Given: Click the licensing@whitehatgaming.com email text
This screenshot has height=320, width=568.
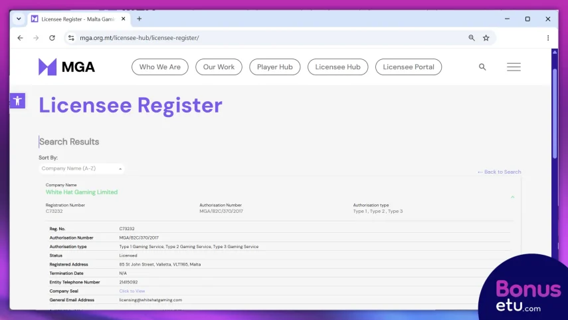Looking at the screenshot, I should [151, 300].
